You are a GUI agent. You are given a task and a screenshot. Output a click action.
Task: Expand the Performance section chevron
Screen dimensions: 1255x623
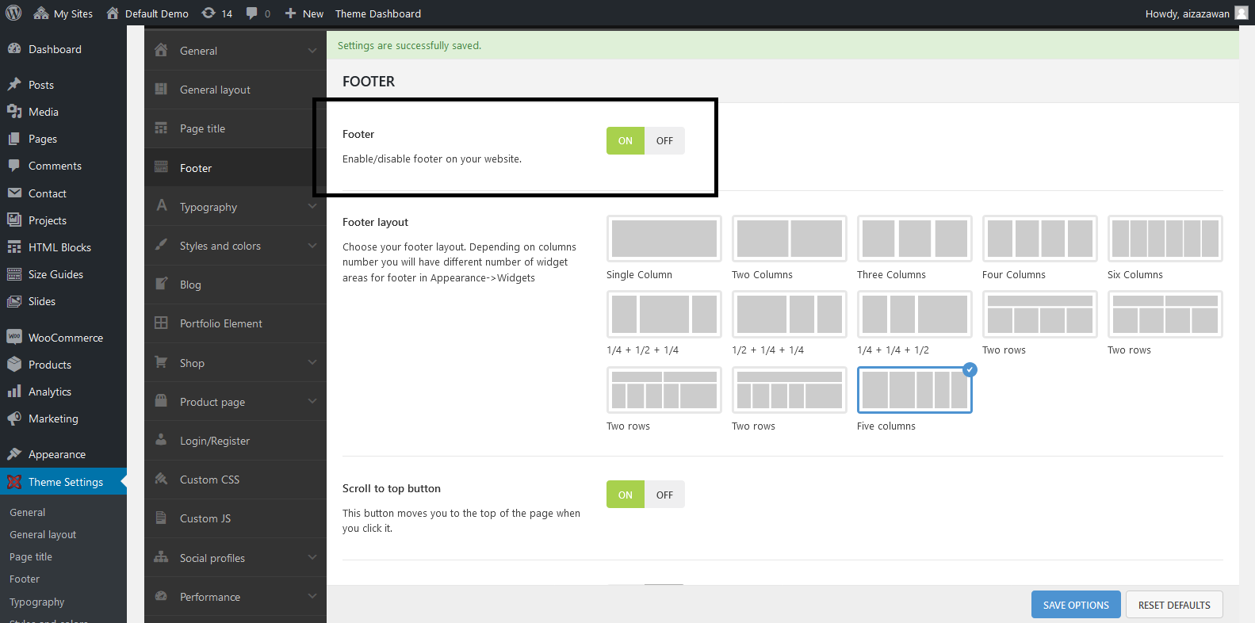312,597
